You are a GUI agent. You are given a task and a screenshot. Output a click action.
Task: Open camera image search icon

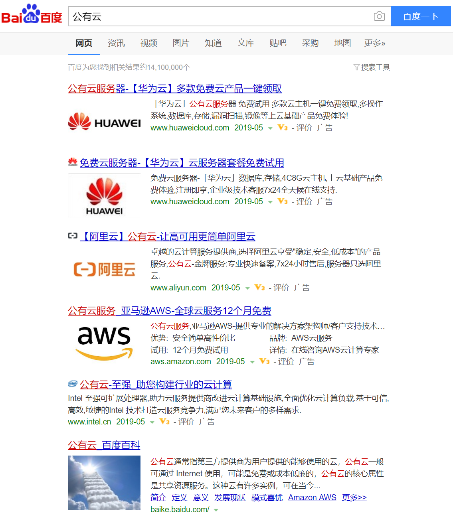tap(379, 16)
